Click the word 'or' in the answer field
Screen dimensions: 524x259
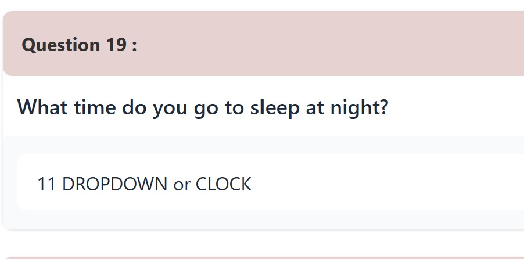pos(182,185)
